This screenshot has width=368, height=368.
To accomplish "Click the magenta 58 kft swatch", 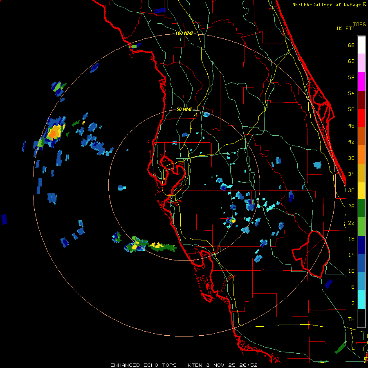I will 361,81.
